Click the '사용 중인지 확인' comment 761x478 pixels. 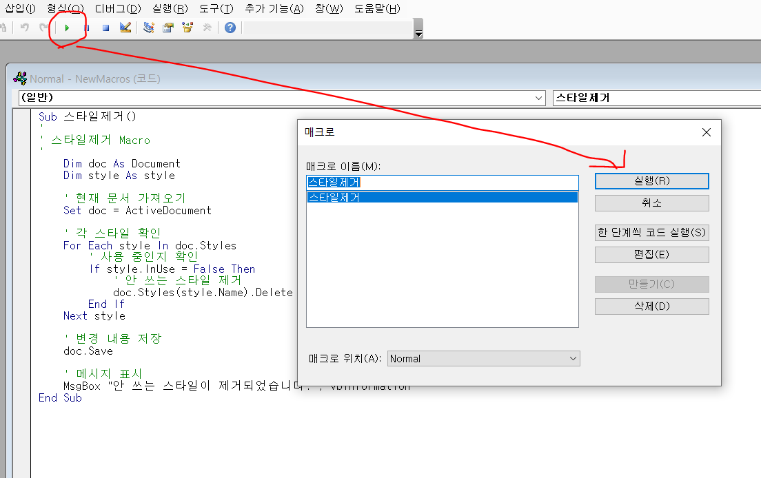[x=144, y=257]
